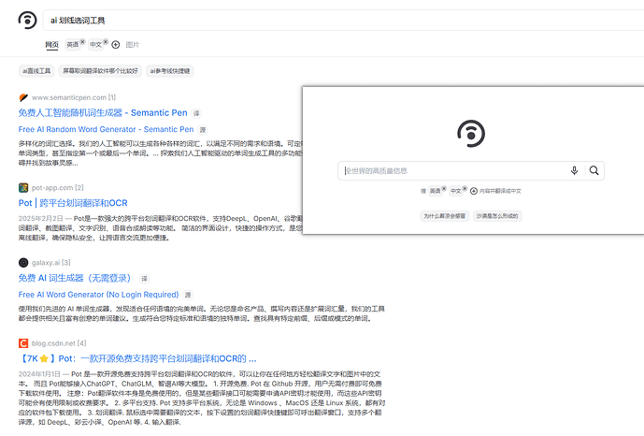Click the query box containing 'ai 划线选词工具'
Image resolution: width=644 pixels, height=436 pixels.
(343, 21)
